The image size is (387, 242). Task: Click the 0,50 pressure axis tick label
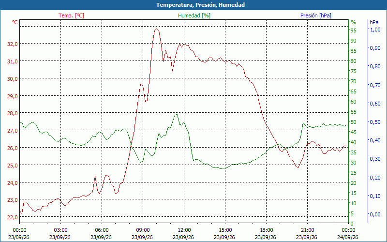pos(374,122)
